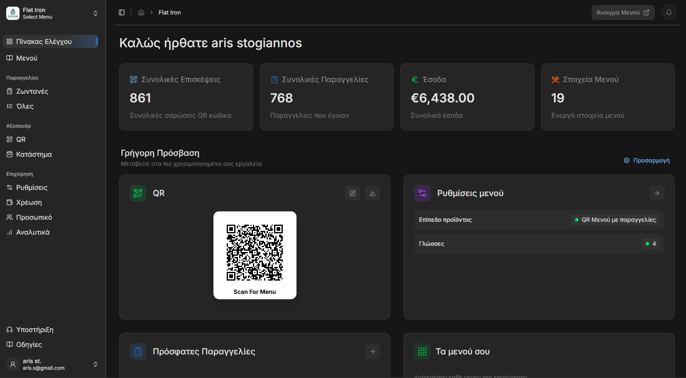Click the Συνολικές Παραγγελίες card
Image resolution: width=686 pixels, height=378 pixels.
tap(327, 97)
